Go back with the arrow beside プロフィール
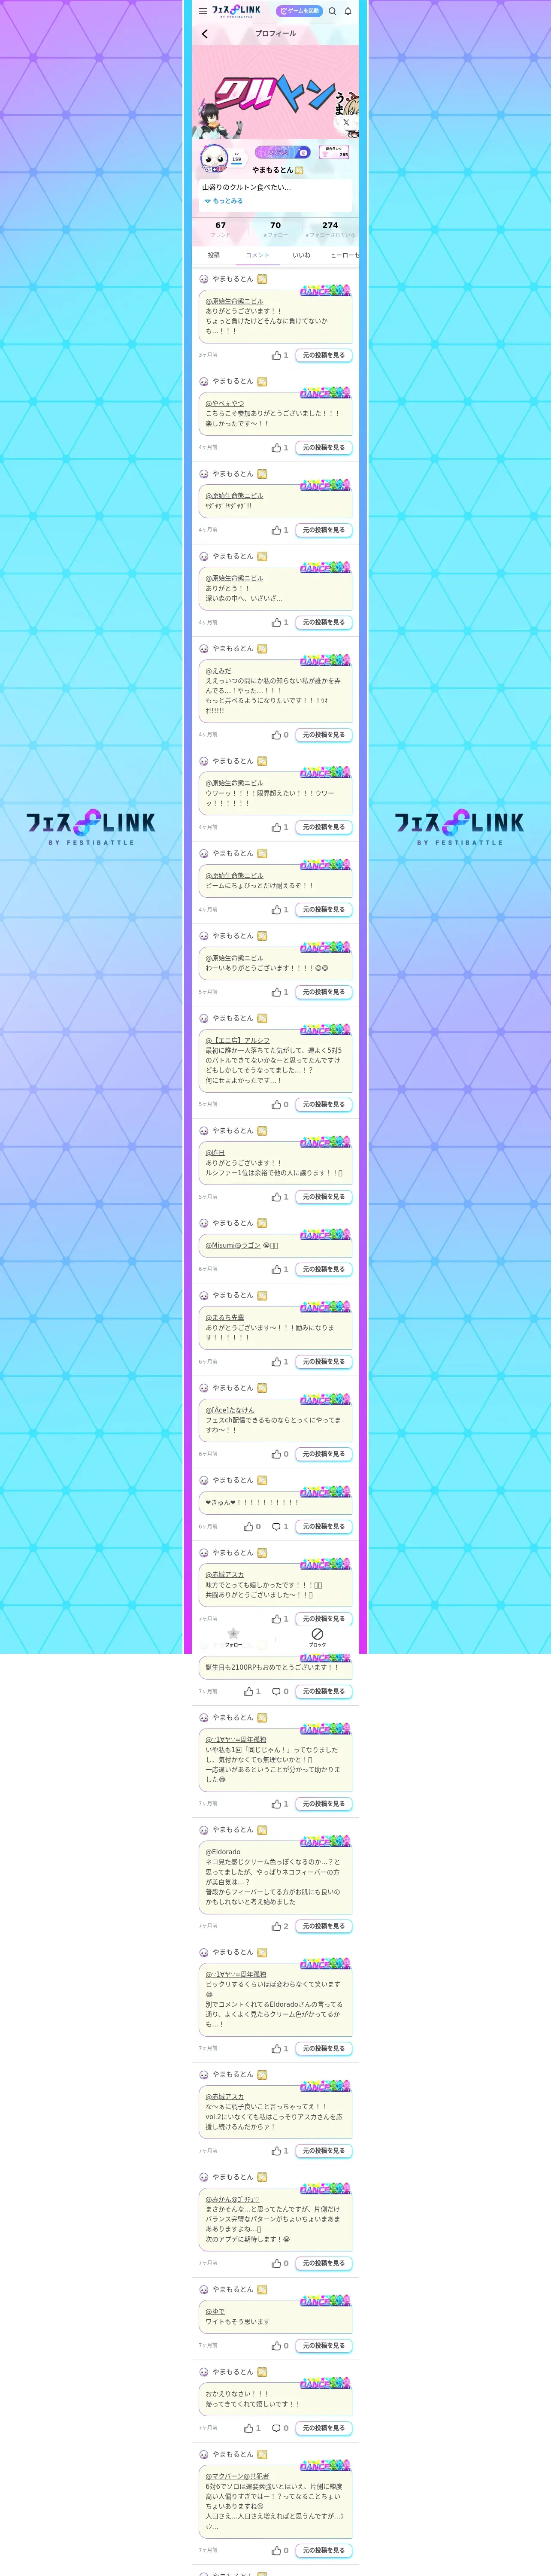The image size is (551, 2576). [x=205, y=34]
